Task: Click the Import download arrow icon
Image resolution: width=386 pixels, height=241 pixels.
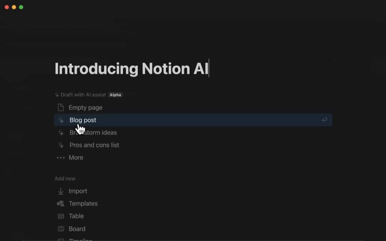Action: [x=61, y=191]
